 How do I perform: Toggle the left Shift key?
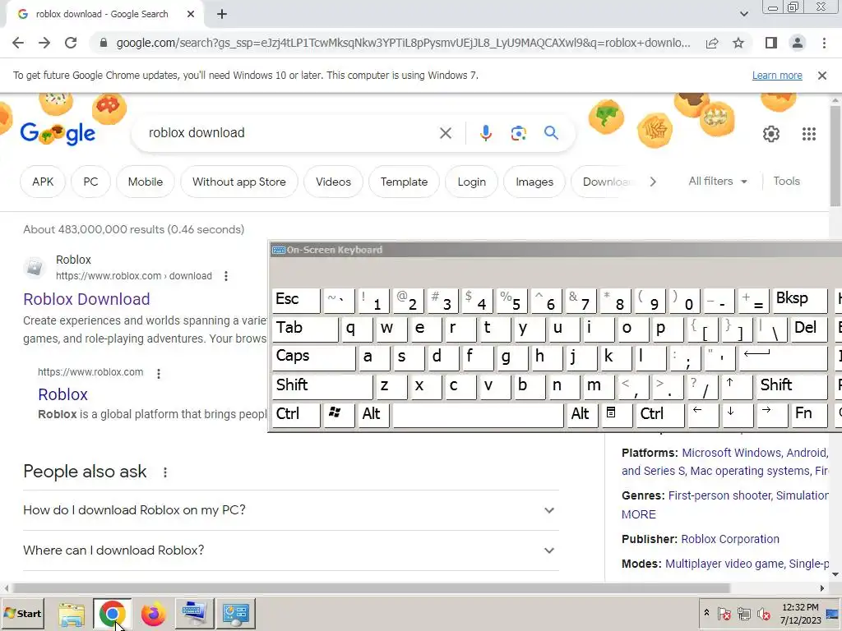[x=322, y=386]
